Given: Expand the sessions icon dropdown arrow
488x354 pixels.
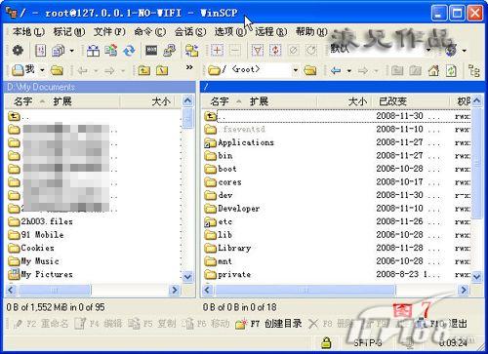Looking at the screenshot, I should point(71,51).
